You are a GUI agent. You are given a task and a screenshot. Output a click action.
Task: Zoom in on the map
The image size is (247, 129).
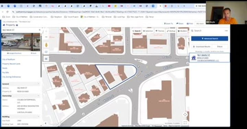tap(46, 31)
